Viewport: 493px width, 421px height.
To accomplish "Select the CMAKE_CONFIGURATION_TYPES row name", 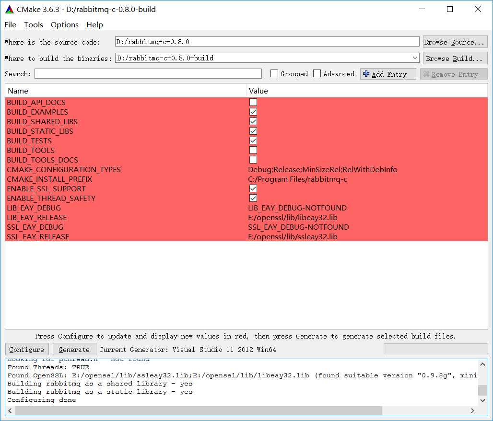I will click(x=64, y=169).
